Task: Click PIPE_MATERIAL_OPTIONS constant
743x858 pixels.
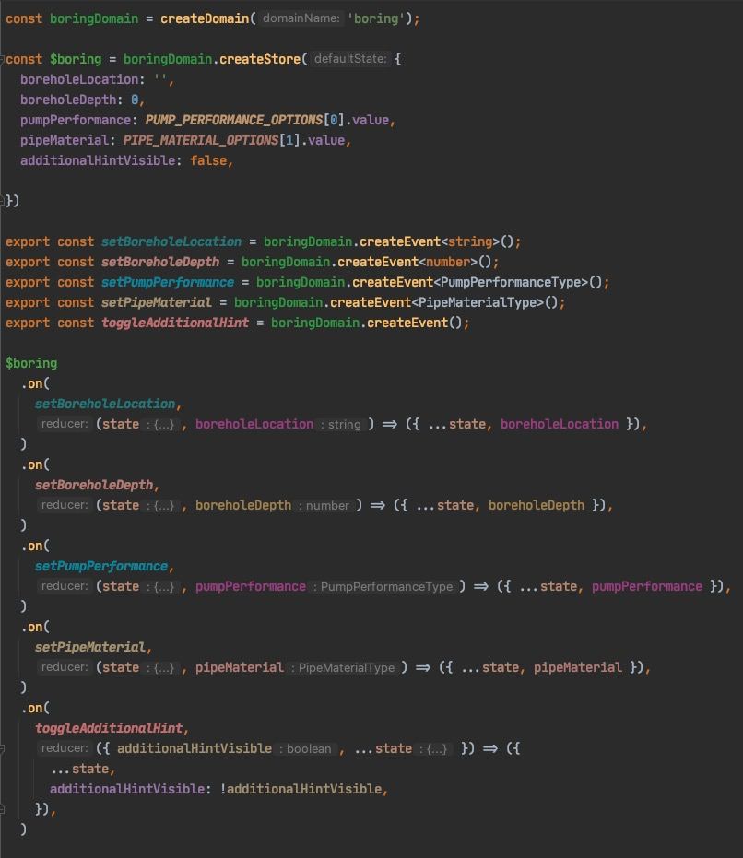Action: [x=201, y=140]
